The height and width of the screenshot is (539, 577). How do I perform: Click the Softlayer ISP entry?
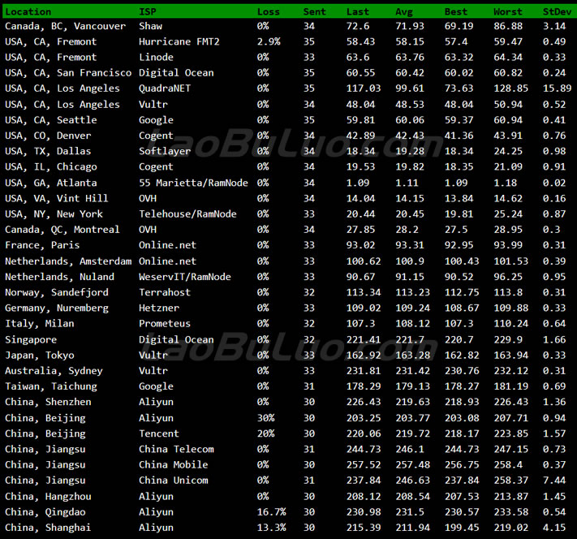(165, 151)
